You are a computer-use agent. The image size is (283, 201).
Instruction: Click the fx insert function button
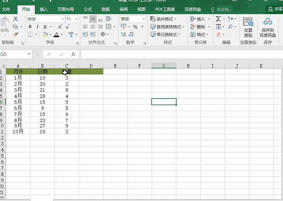[x=73, y=54]
